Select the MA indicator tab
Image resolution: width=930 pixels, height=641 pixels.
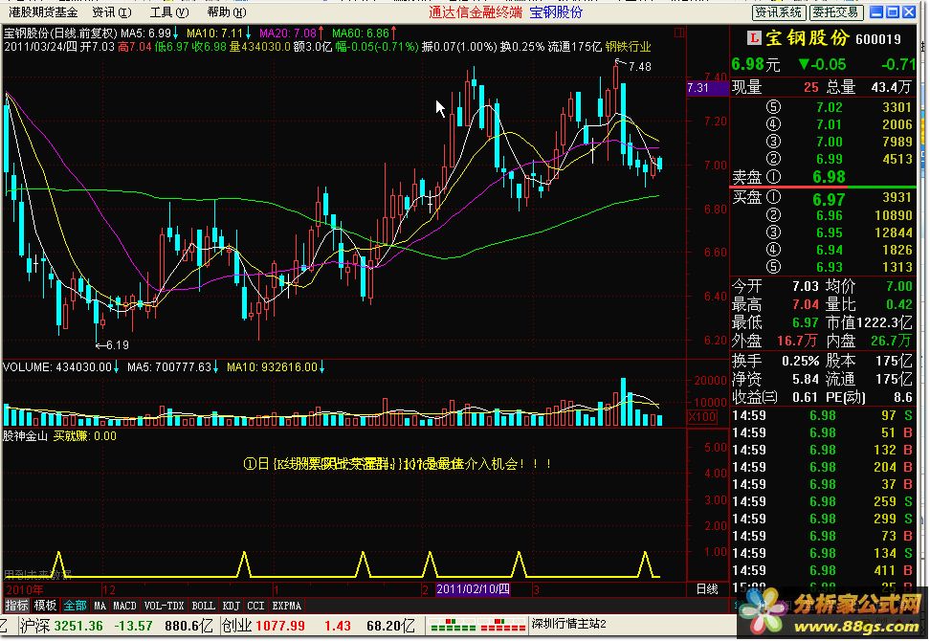[x=100, y=606]
